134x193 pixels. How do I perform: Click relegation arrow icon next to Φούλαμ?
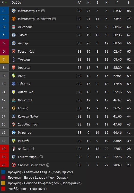32,149
